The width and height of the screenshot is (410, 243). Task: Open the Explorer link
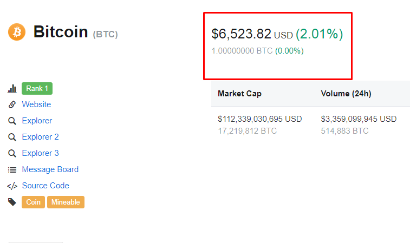[37, 121]
